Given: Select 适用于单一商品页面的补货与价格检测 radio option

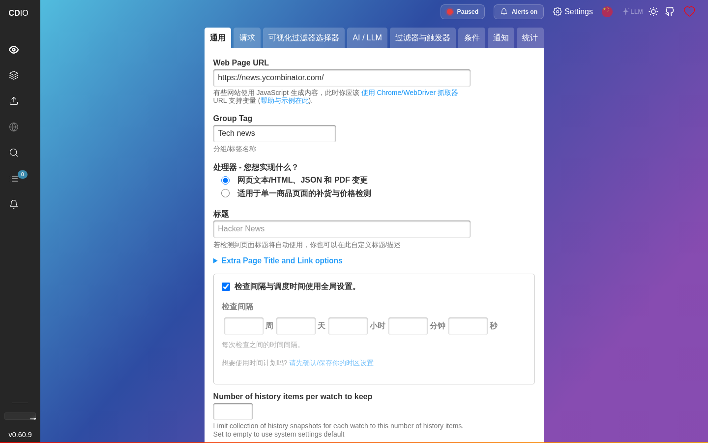Looking at the screenshot, I should [225, 193].
